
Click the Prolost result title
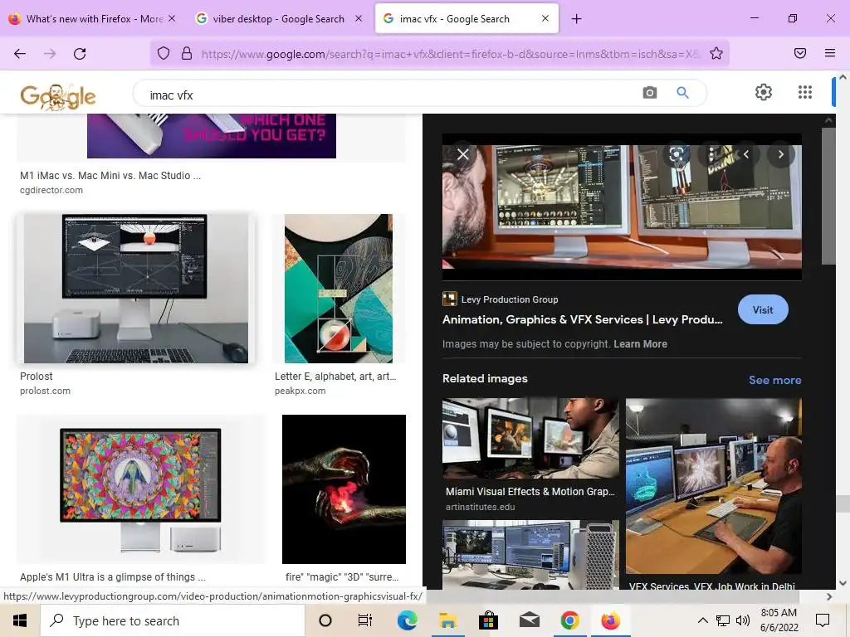click(37, 376)
